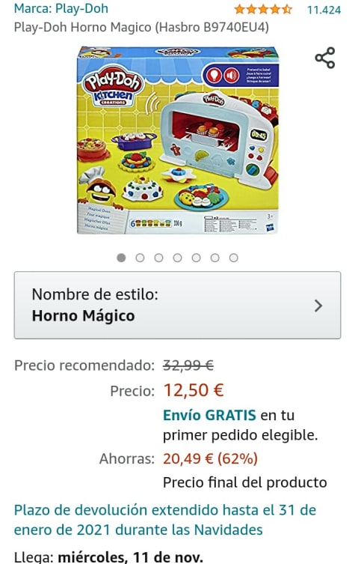The height and width of the screenshot is (564, 355).
Task: Click the Envío GRATIS link
Action: click(209, 415)
